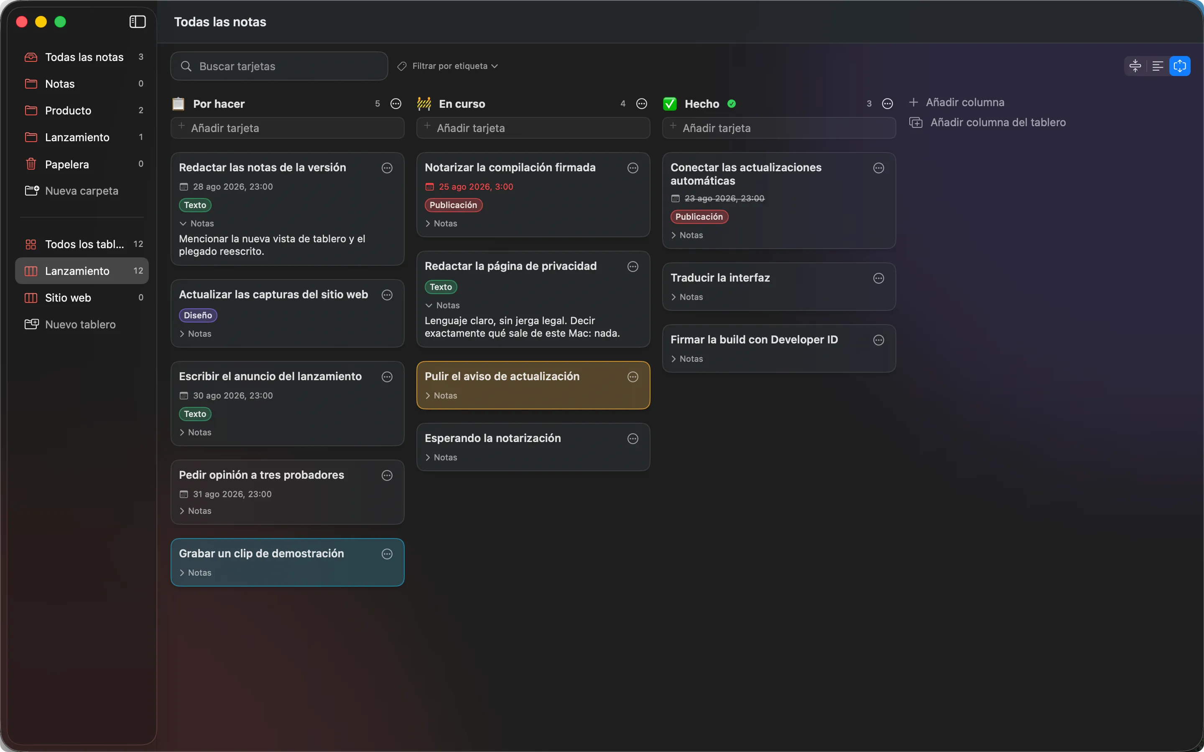Click Añadir columna button
Image resolution: width=1204 pixels, height=752 pixels.
(x=957, y=102)
